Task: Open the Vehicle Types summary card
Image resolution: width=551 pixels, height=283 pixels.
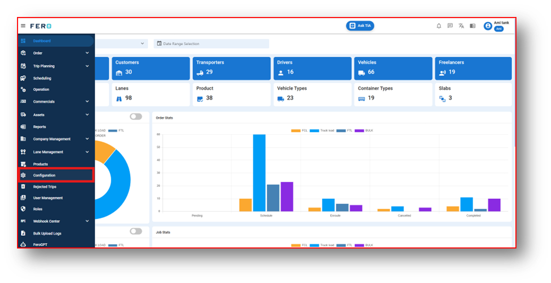Action: pos(312,95)
